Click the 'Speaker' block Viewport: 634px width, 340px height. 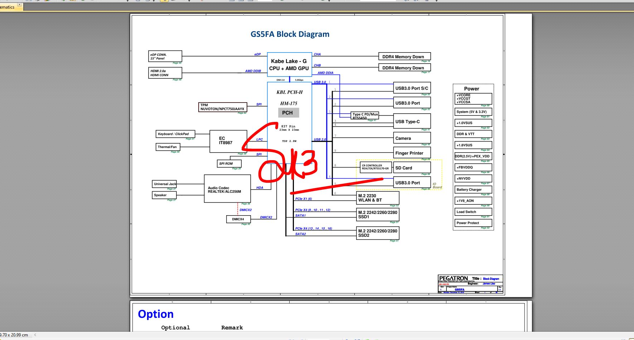pos(164,195)
